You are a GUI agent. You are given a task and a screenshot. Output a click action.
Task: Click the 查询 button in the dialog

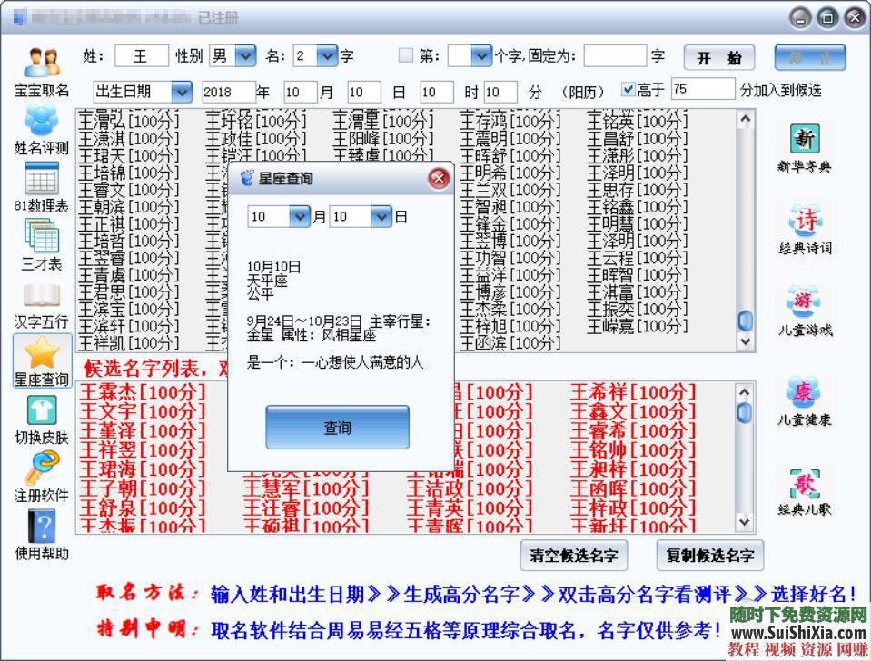pos(337,427)
